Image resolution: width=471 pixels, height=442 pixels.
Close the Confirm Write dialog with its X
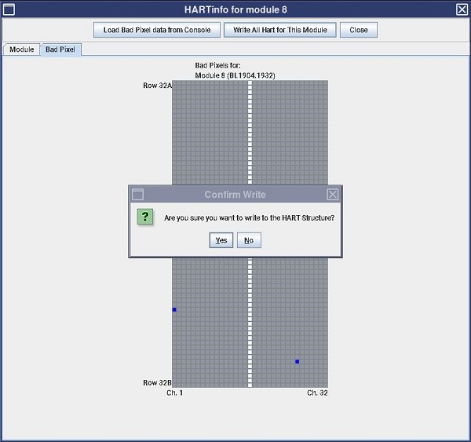click(333, 194)
